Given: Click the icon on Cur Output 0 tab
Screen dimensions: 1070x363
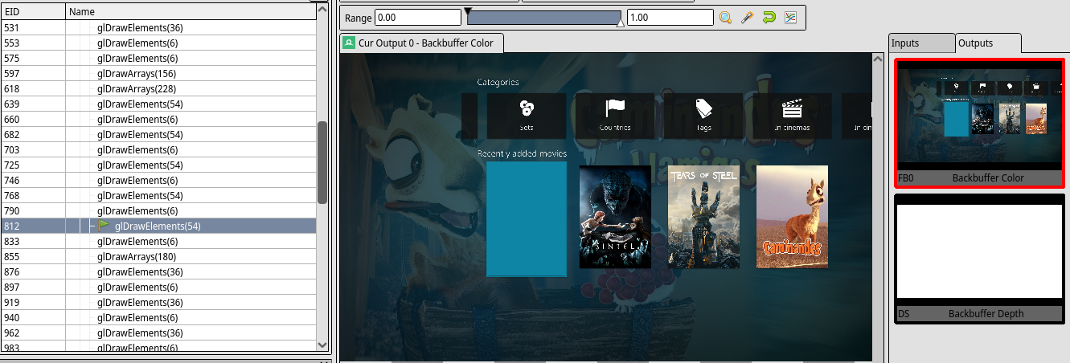Looking at the screenshot, I should coord(349,43).
